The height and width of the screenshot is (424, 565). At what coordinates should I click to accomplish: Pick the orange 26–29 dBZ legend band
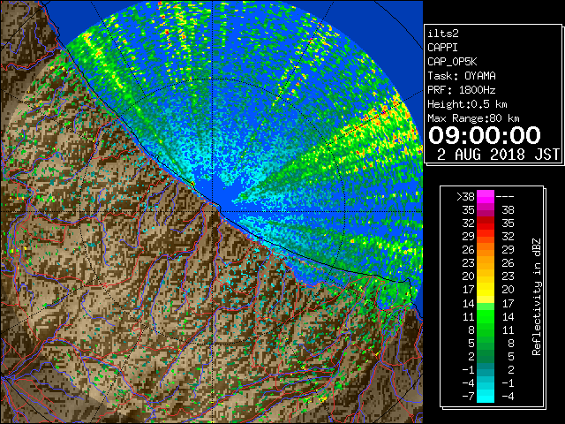tap(486, 249)
